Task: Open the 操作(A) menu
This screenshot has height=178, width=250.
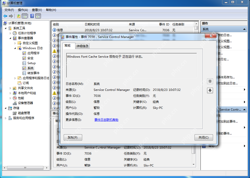Action: coord(23,10)
